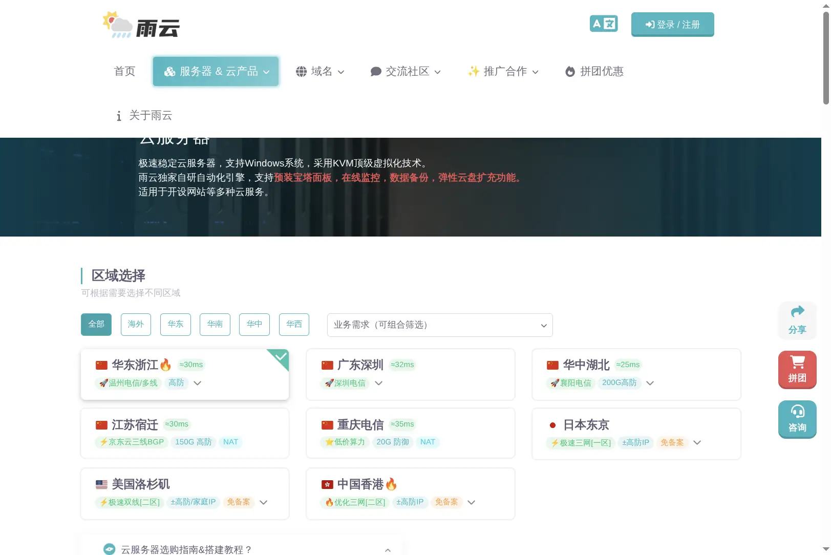Expand line options in 华中湖北 card
The width and height of the screenshot is (831, 555).
coord(650,383)
